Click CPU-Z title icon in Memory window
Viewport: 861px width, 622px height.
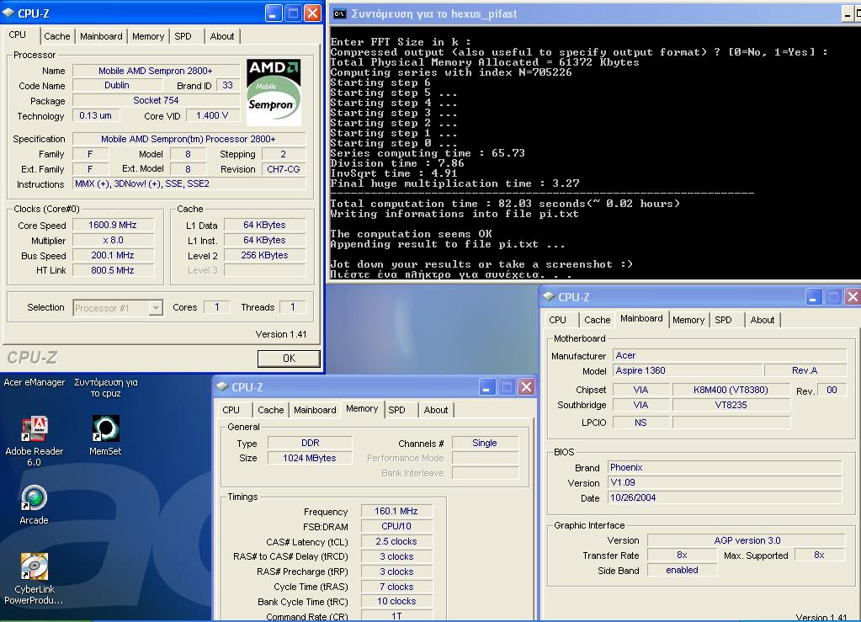point(222,386)
